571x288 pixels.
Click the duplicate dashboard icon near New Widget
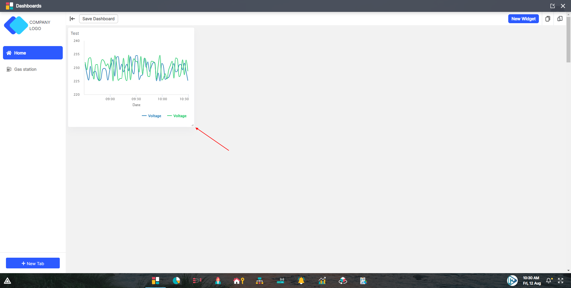(548, 19)
